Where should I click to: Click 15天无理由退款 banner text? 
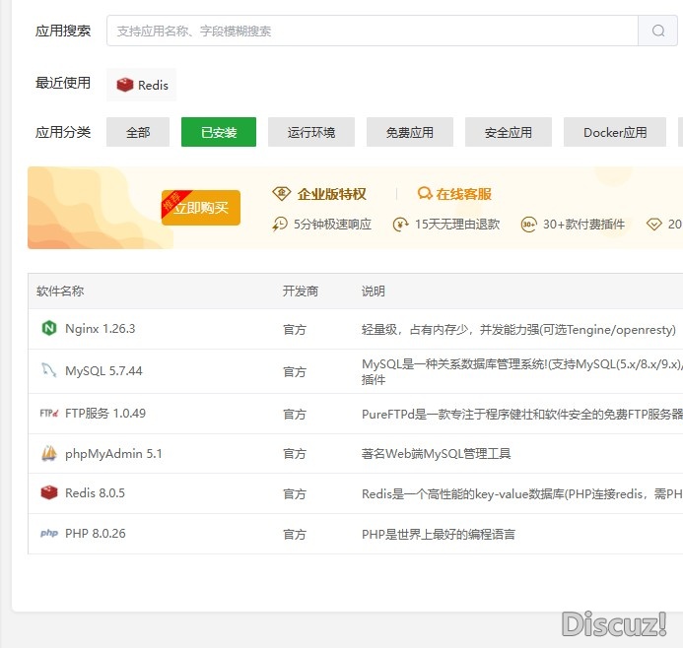point(457,225)
